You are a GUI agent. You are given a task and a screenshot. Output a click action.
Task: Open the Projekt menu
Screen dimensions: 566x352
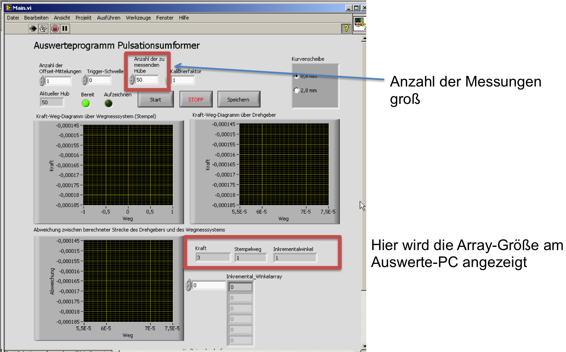pos(83,18)
